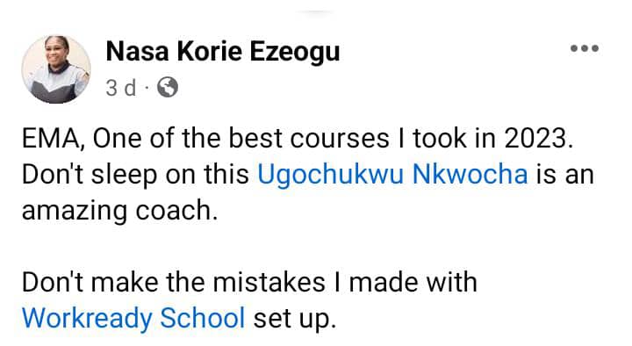This screenshot has height=346, width=632.
Task: Click the globe public audience icon
Action: coord(168,87)
